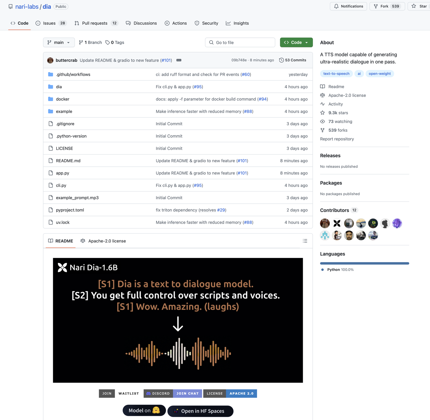Open the Pull requests tab

[x=95, y=23]
